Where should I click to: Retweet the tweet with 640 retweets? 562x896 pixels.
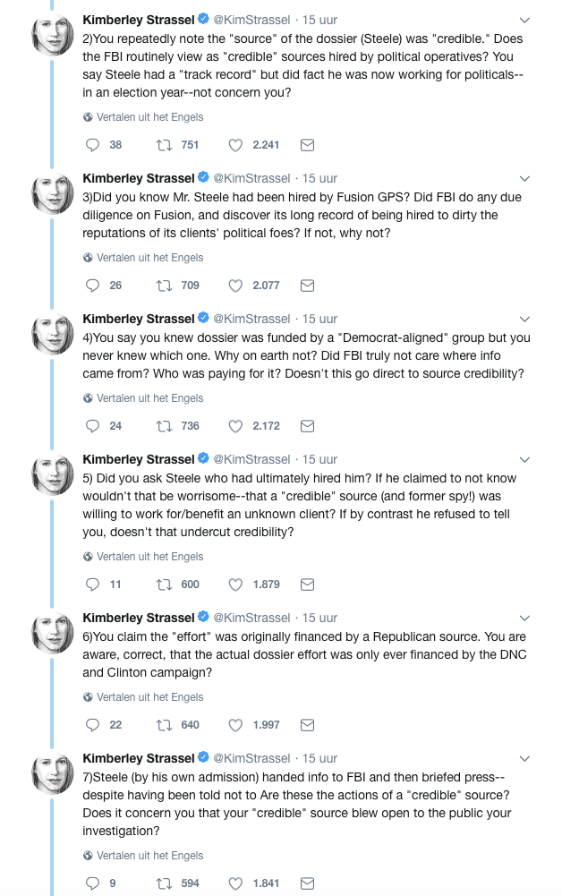(x=164, y=725)
